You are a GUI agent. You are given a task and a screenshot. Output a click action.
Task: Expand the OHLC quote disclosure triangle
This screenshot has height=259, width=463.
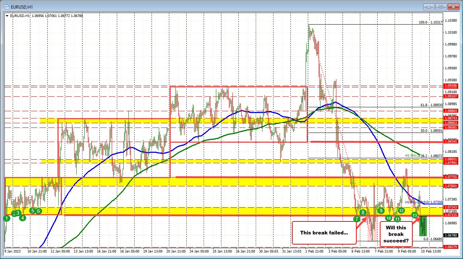click(7, 16)
